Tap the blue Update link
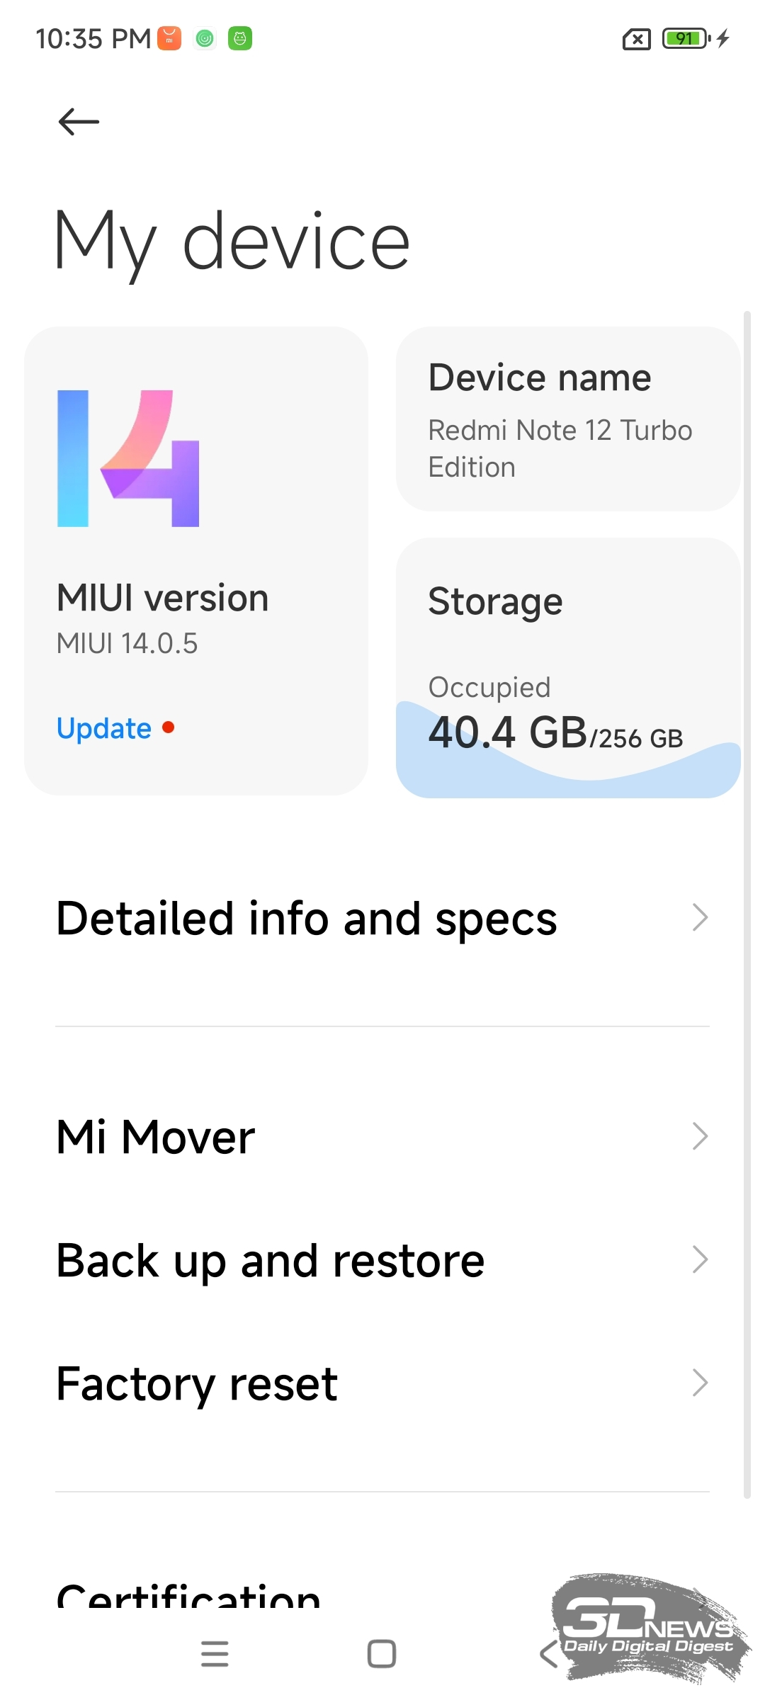The height and width of the screenshot is (1700, 765). pyautogui.click(x=104, y=728)
